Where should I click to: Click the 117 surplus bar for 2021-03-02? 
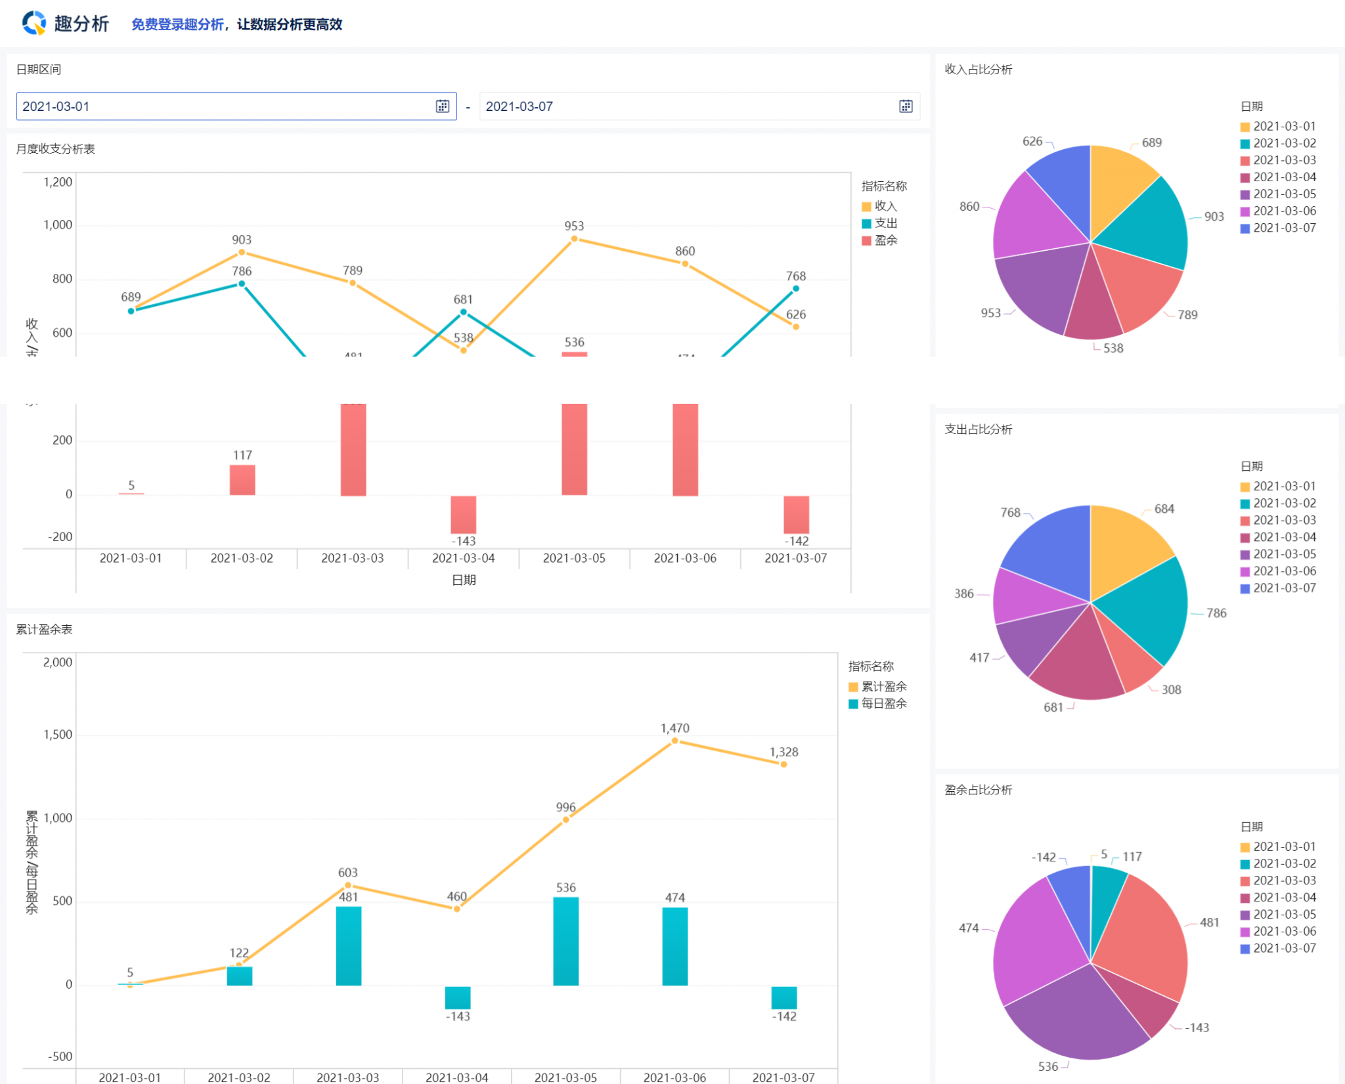click(242, 480)
